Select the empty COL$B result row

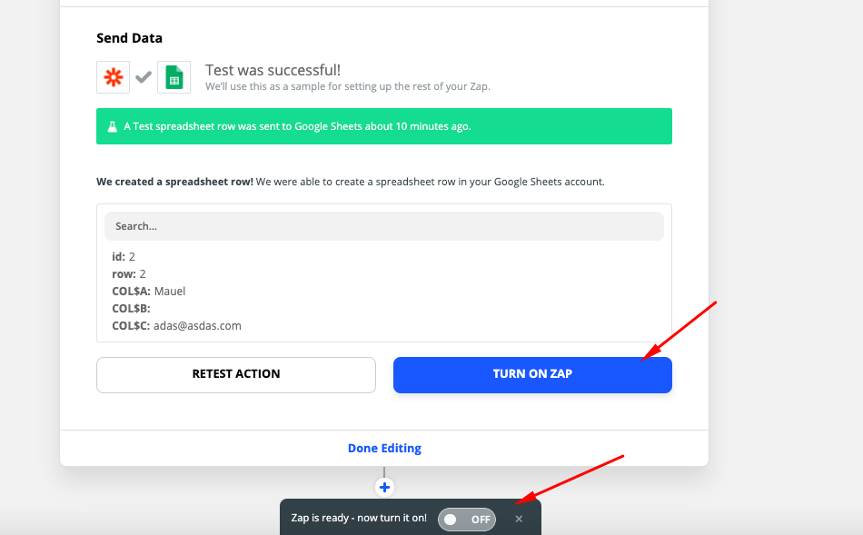[x=131, y=308]
